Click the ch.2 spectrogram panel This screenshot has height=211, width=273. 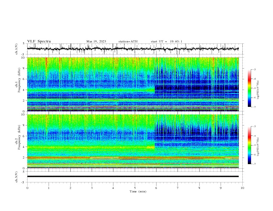click(133, 141)
